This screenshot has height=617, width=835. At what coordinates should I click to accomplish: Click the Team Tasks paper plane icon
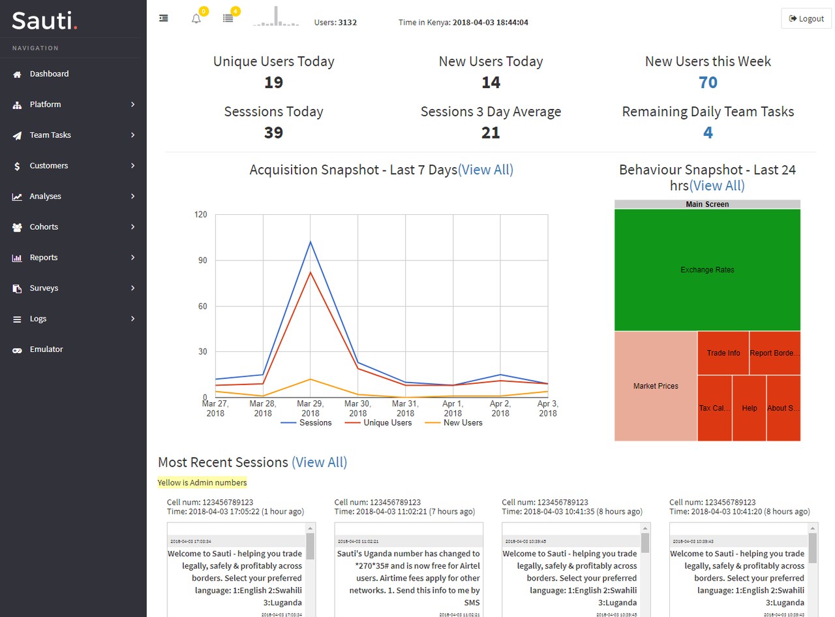click(x=17, y=136)
